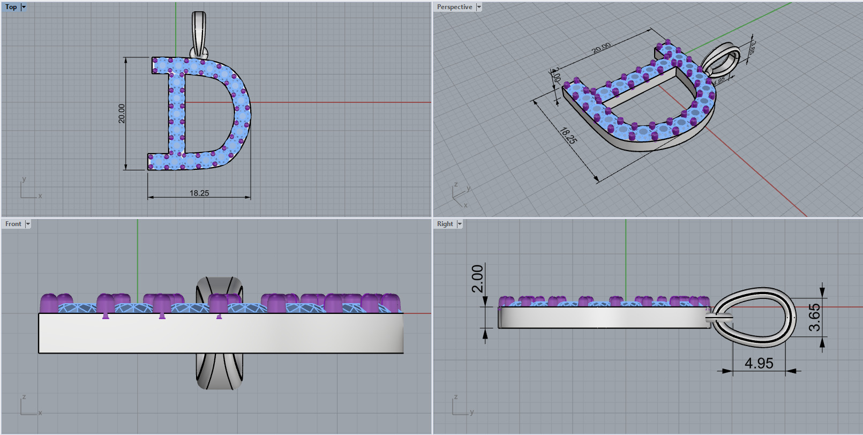Select the 20.00 height dimension in Top view
Viewport: 863px width, 435px height.
point(122,114)
